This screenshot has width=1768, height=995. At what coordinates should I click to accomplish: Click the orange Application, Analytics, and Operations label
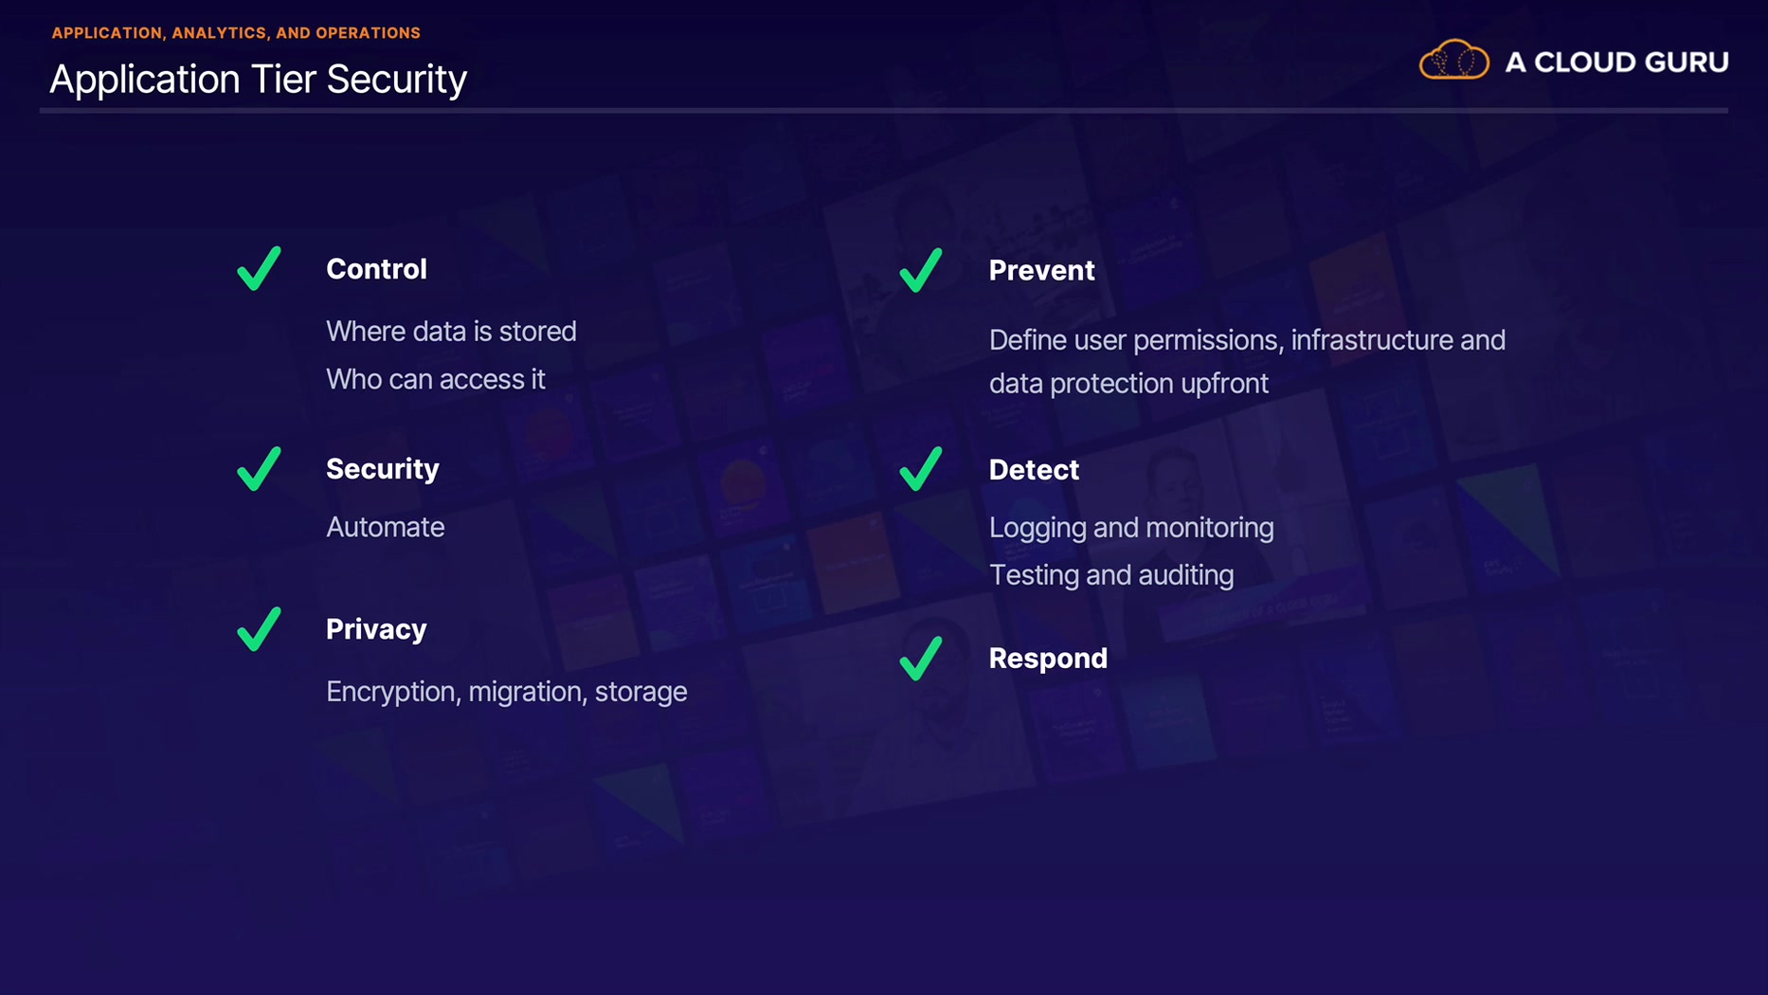click(x=236, y=33)
